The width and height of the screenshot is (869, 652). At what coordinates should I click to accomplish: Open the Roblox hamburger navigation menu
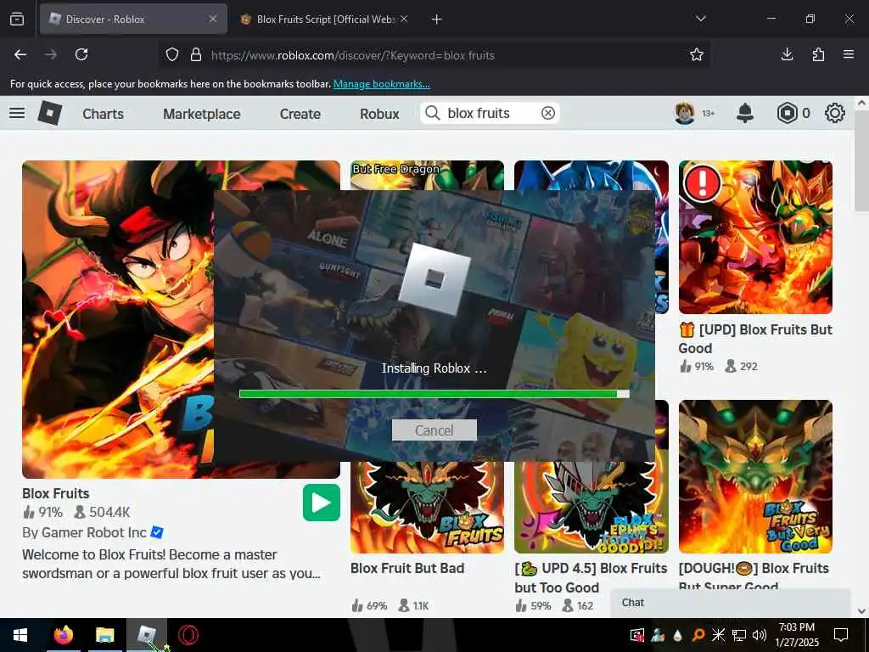[17, 113]
